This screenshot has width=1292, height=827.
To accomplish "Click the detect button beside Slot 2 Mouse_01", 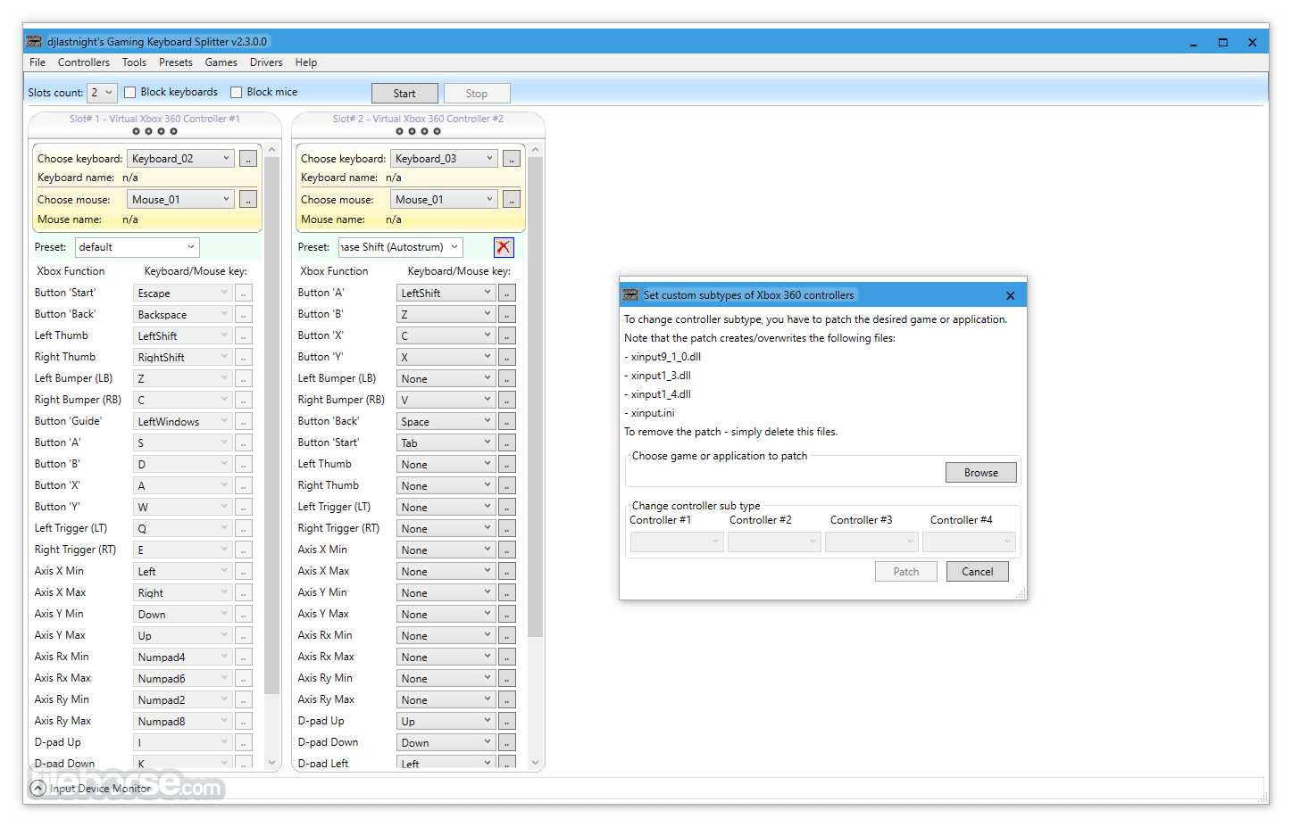I will 512,200.
